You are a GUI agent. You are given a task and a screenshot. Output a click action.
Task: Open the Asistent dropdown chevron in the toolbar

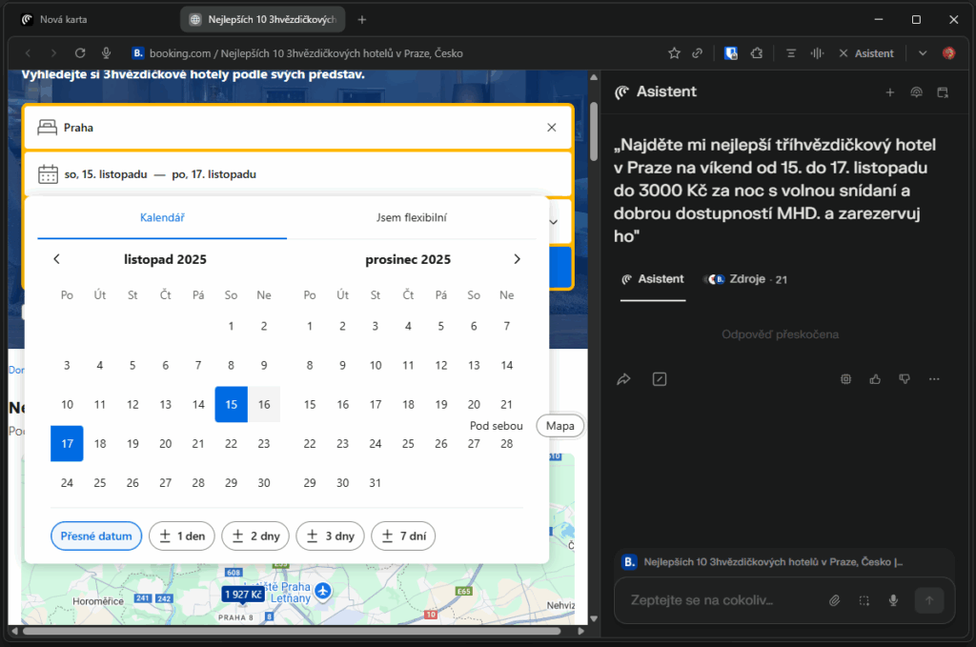tap(921, 53)
